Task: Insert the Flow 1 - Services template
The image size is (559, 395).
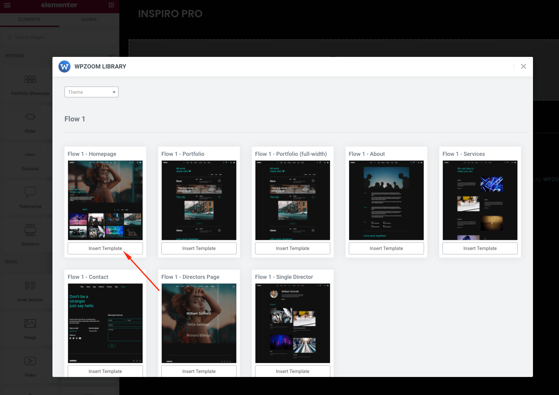Action: click(480, 248)
